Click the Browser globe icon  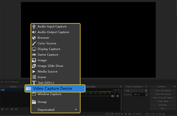34,38
